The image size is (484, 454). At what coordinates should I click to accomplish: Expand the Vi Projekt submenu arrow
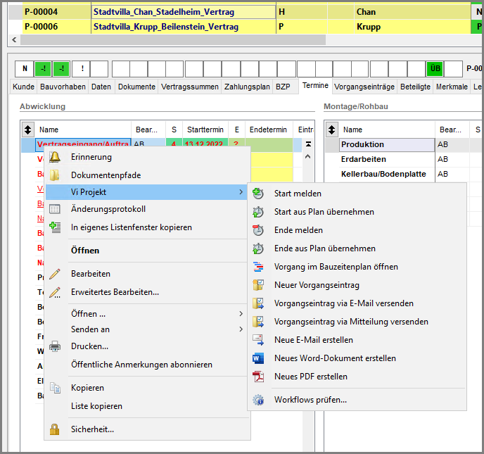point(241,192)
